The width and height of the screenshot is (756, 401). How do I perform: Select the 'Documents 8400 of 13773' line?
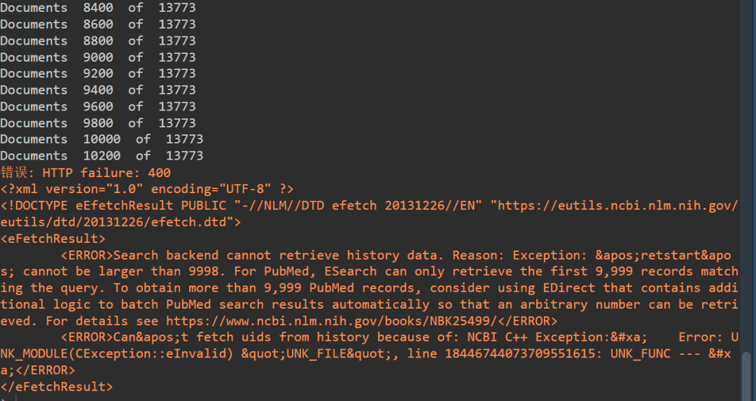click(98, 8)
